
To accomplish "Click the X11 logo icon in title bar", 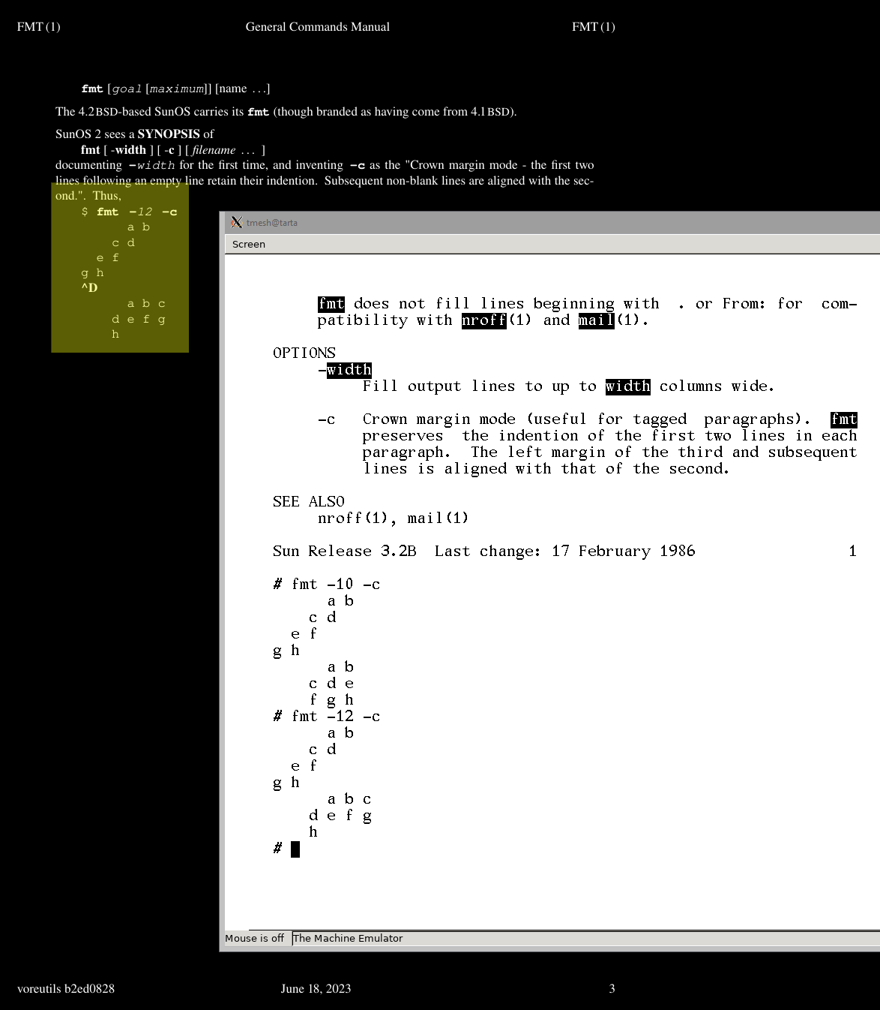I will click(237, 222).
